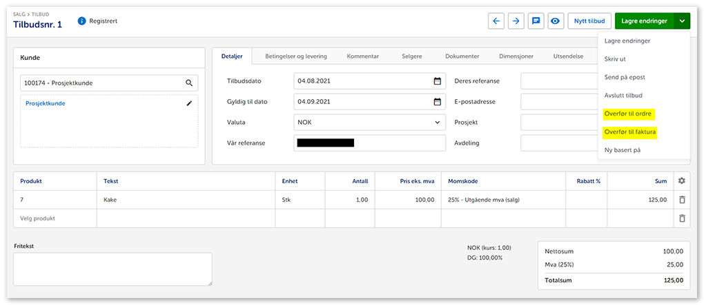Delete the Kake product line

pos(682,200)
